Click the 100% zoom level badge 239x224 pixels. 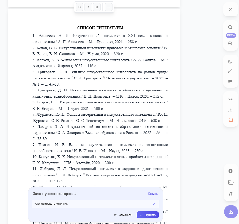point(231,35)
